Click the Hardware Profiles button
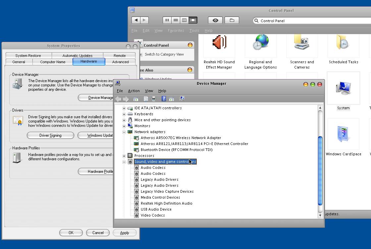Viewport: 371px width, 249px height. (96, 172)
